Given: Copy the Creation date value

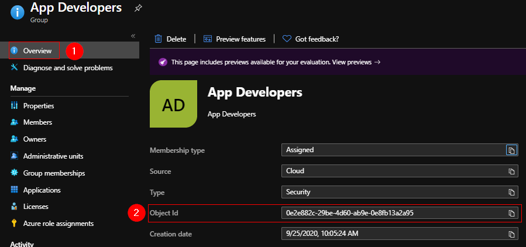Looking at the screenshot, I should [x=511, y=234].
